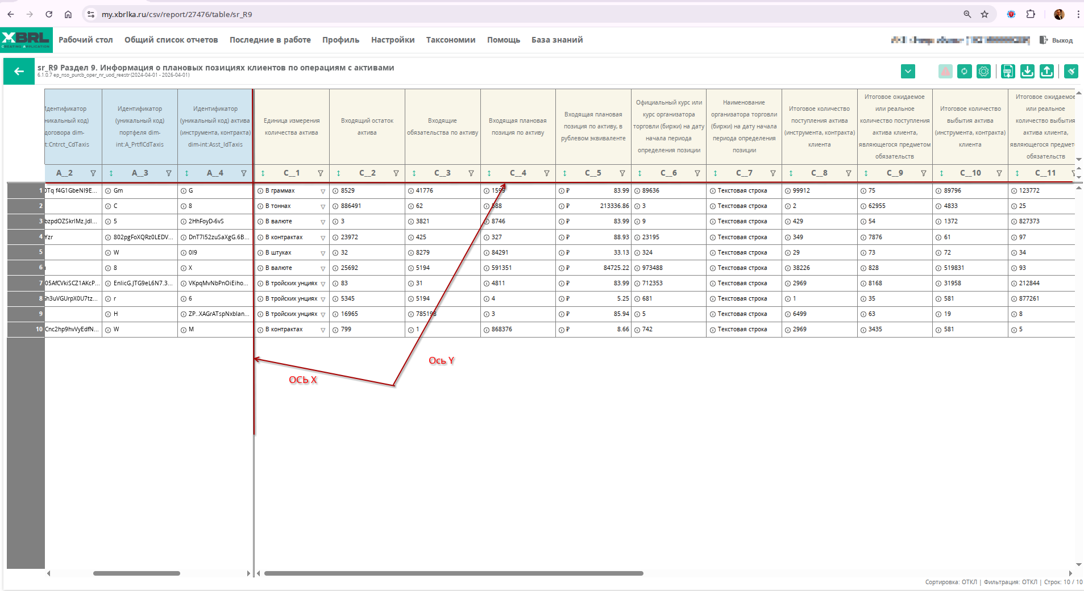Expand the green chevron dropdown button

[908, 72]
